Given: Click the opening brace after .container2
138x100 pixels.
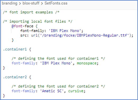Looking at the screenshot, I should pos(30,77).
